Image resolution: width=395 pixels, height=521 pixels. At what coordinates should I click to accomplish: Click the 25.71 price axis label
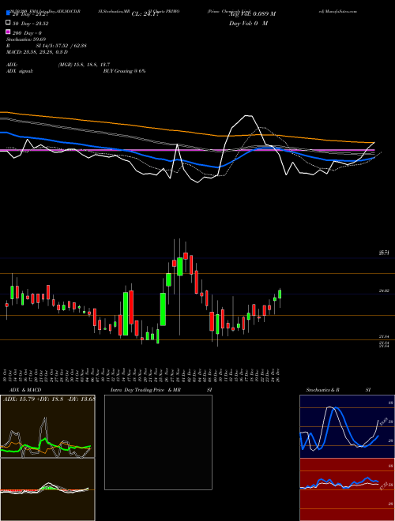pyautogui.click(x=384, y=253)
